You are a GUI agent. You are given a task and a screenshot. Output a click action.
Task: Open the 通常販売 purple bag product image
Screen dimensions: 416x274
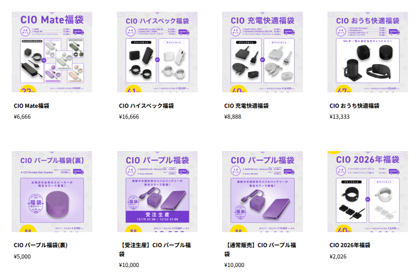coord(263,192)
